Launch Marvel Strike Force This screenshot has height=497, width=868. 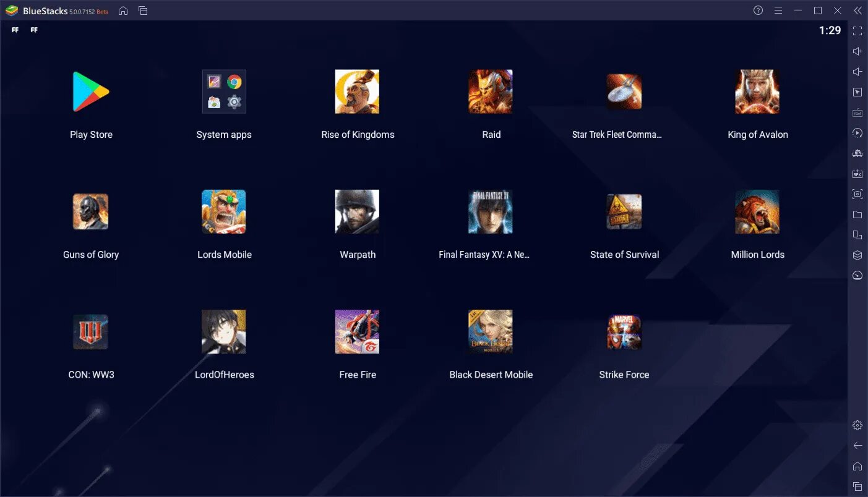coord(624,332)
